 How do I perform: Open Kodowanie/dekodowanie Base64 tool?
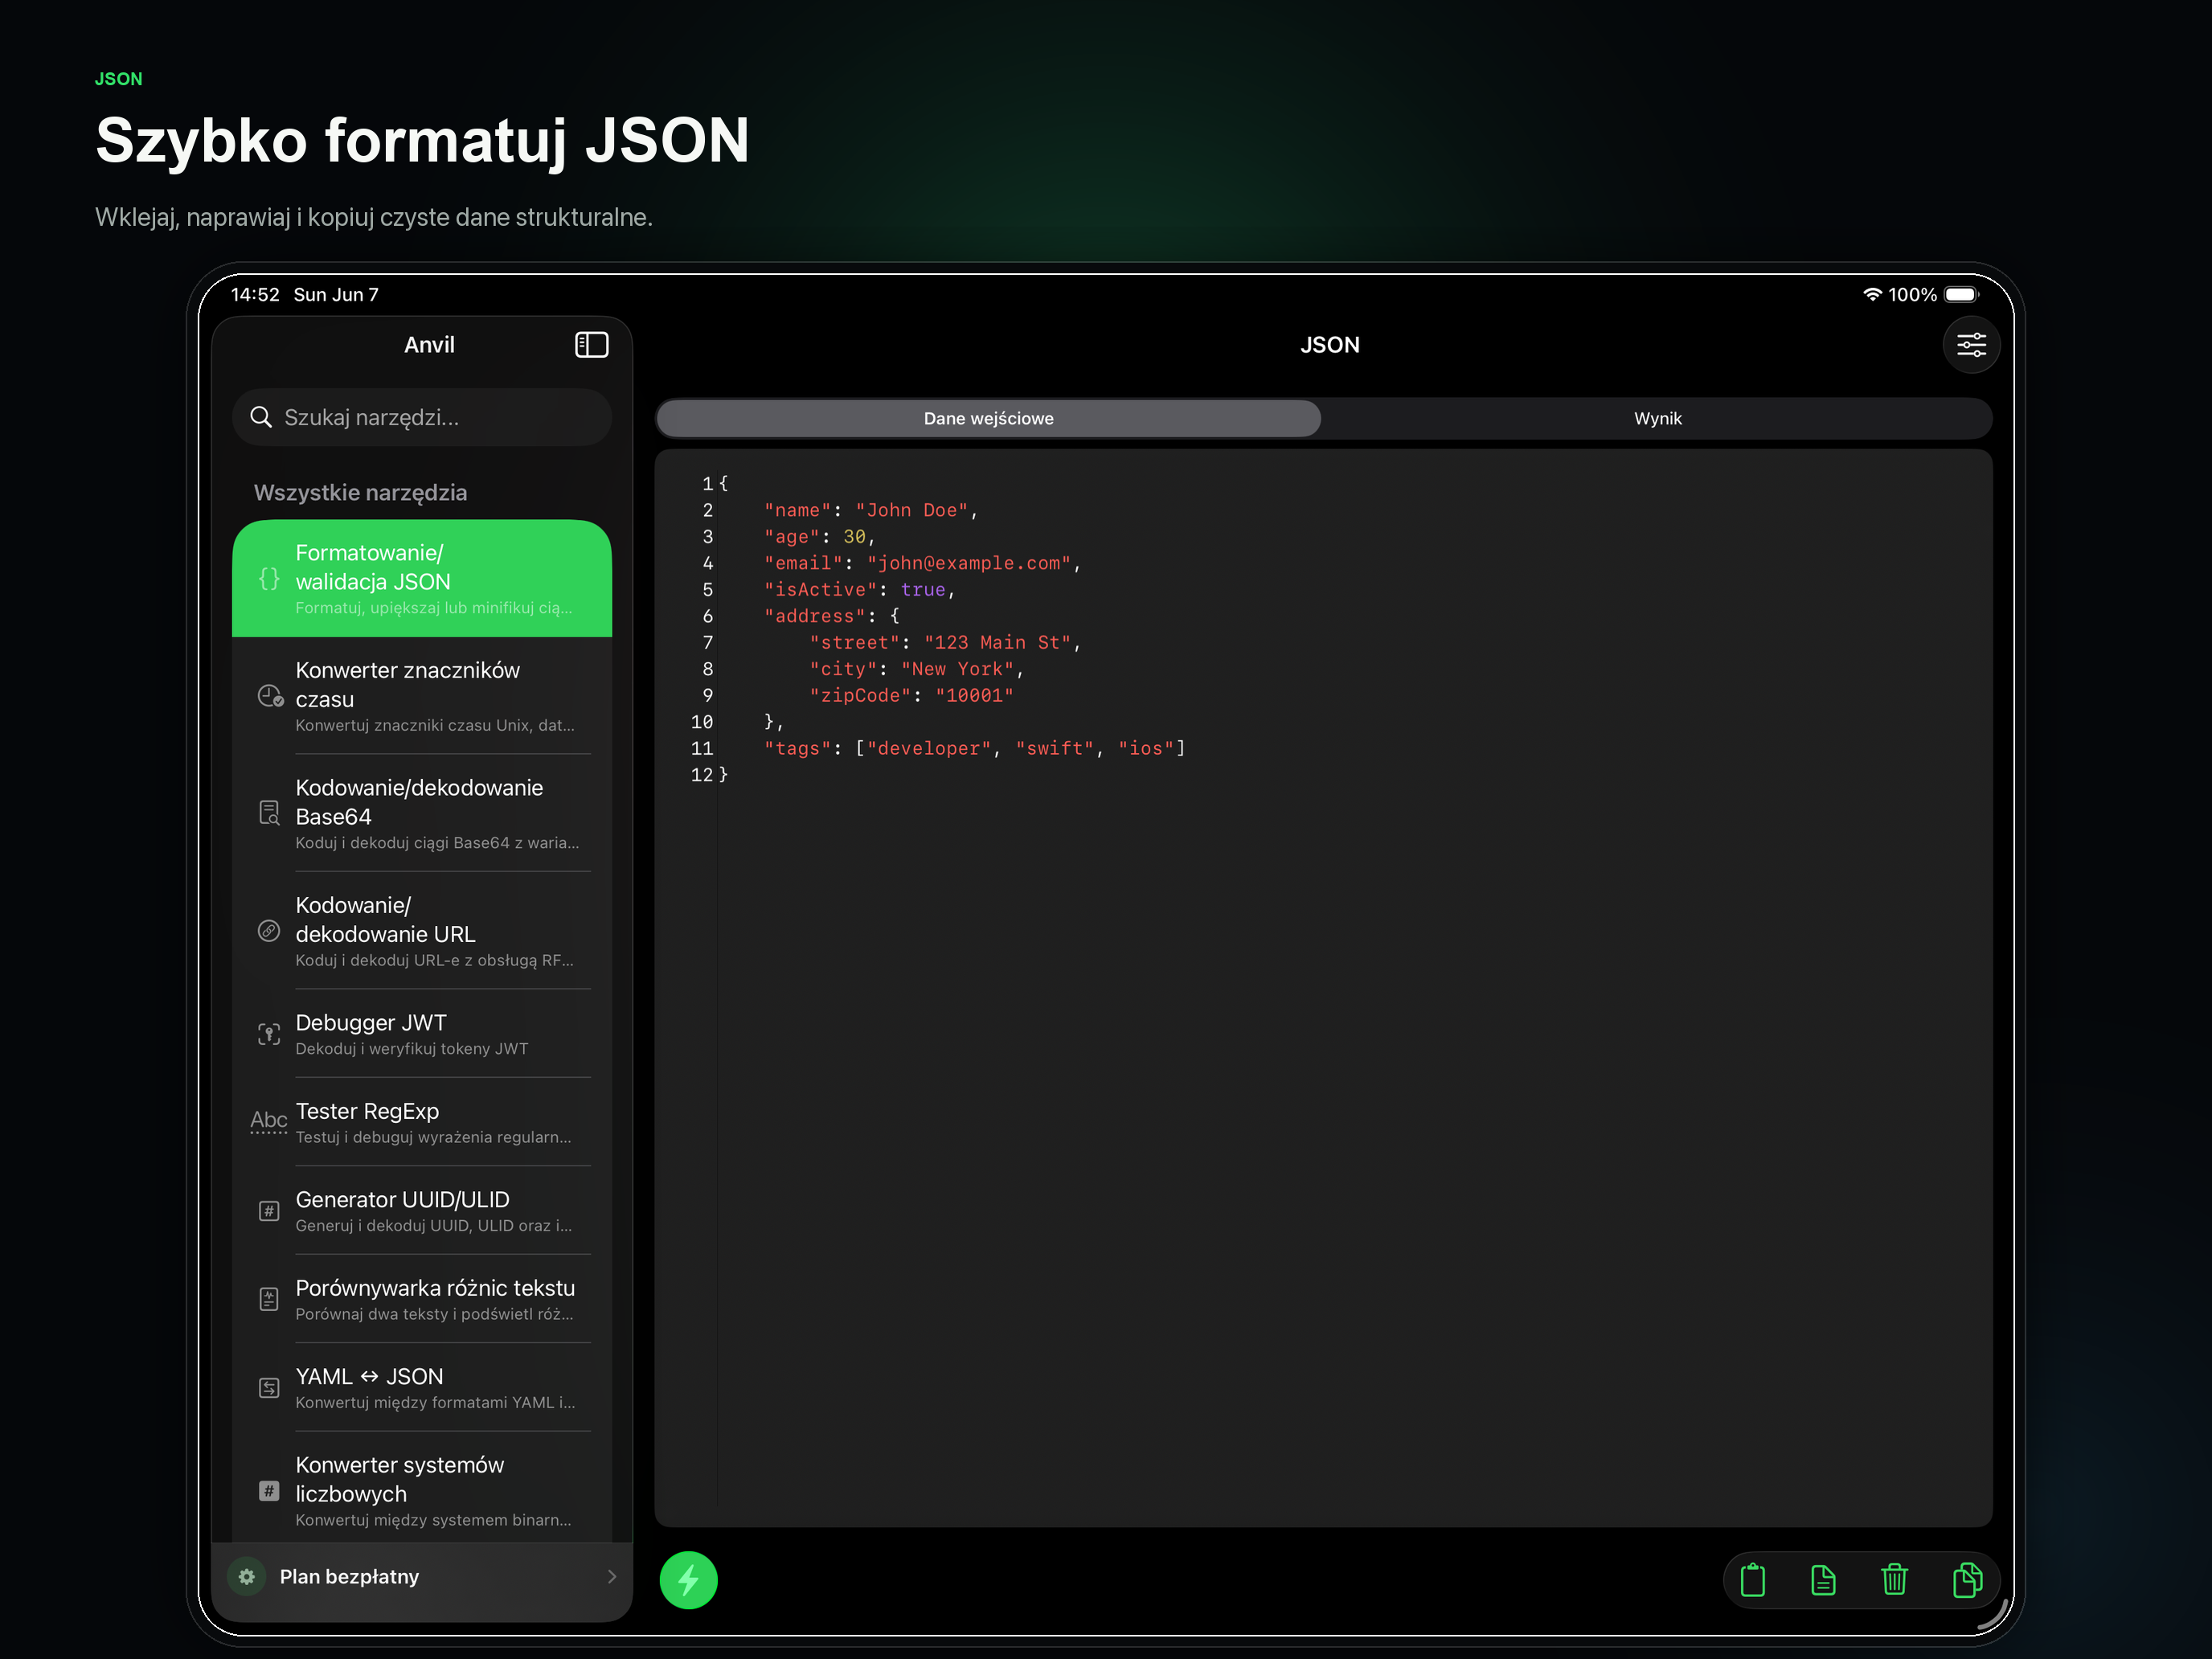422,813
